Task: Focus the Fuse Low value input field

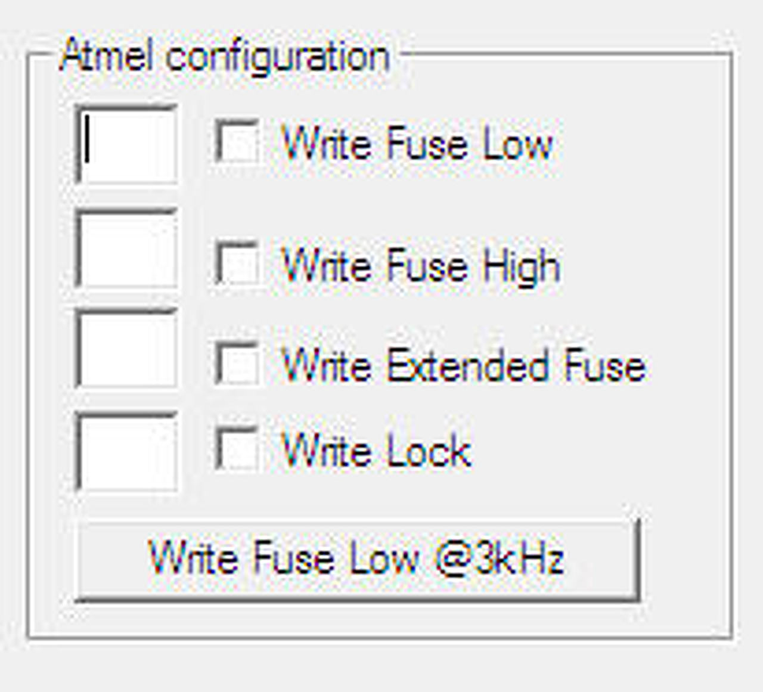Action: click(x=127, y=144)
